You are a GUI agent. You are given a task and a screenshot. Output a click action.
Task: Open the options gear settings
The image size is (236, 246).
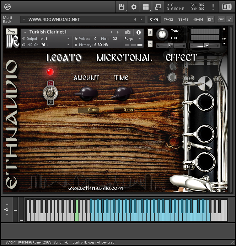134,7
